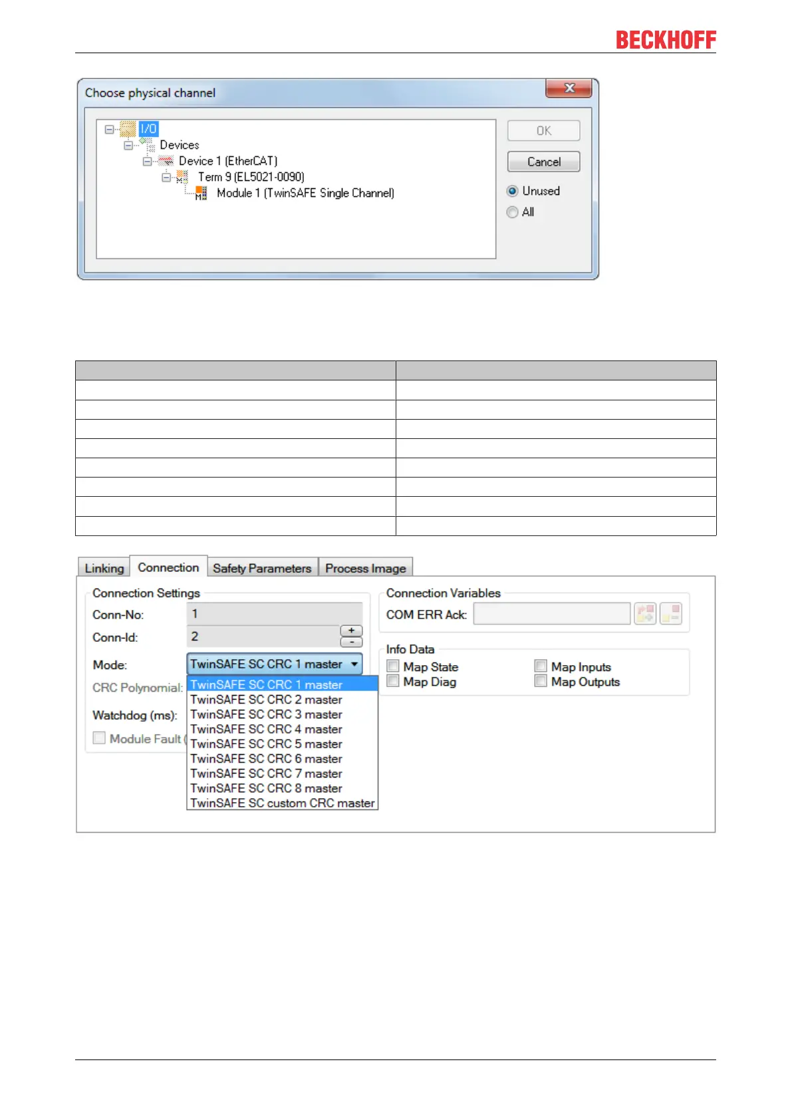Pick TwinSAFE SC CRC 8 master

point(283,788)
